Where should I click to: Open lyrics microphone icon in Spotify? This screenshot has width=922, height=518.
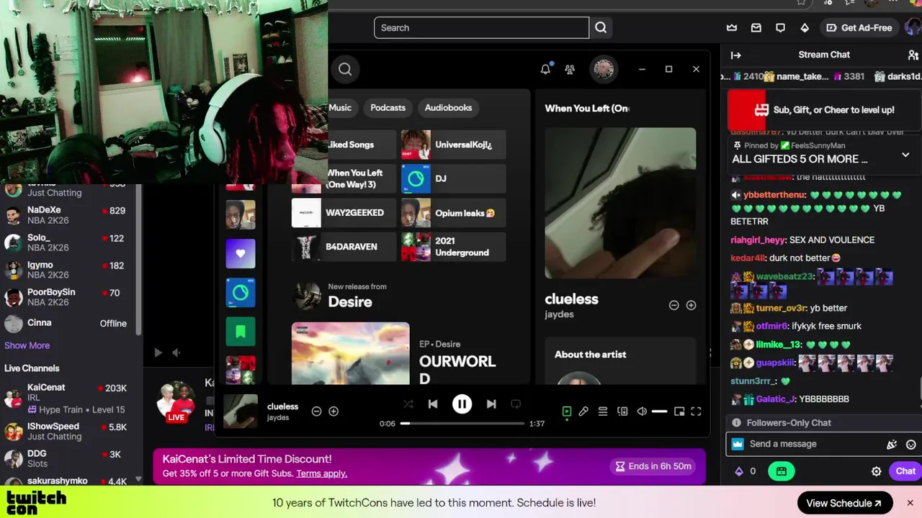(x=583, y=412)
